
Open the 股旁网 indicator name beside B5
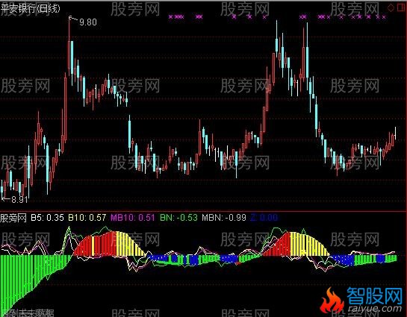click(13, 218)
